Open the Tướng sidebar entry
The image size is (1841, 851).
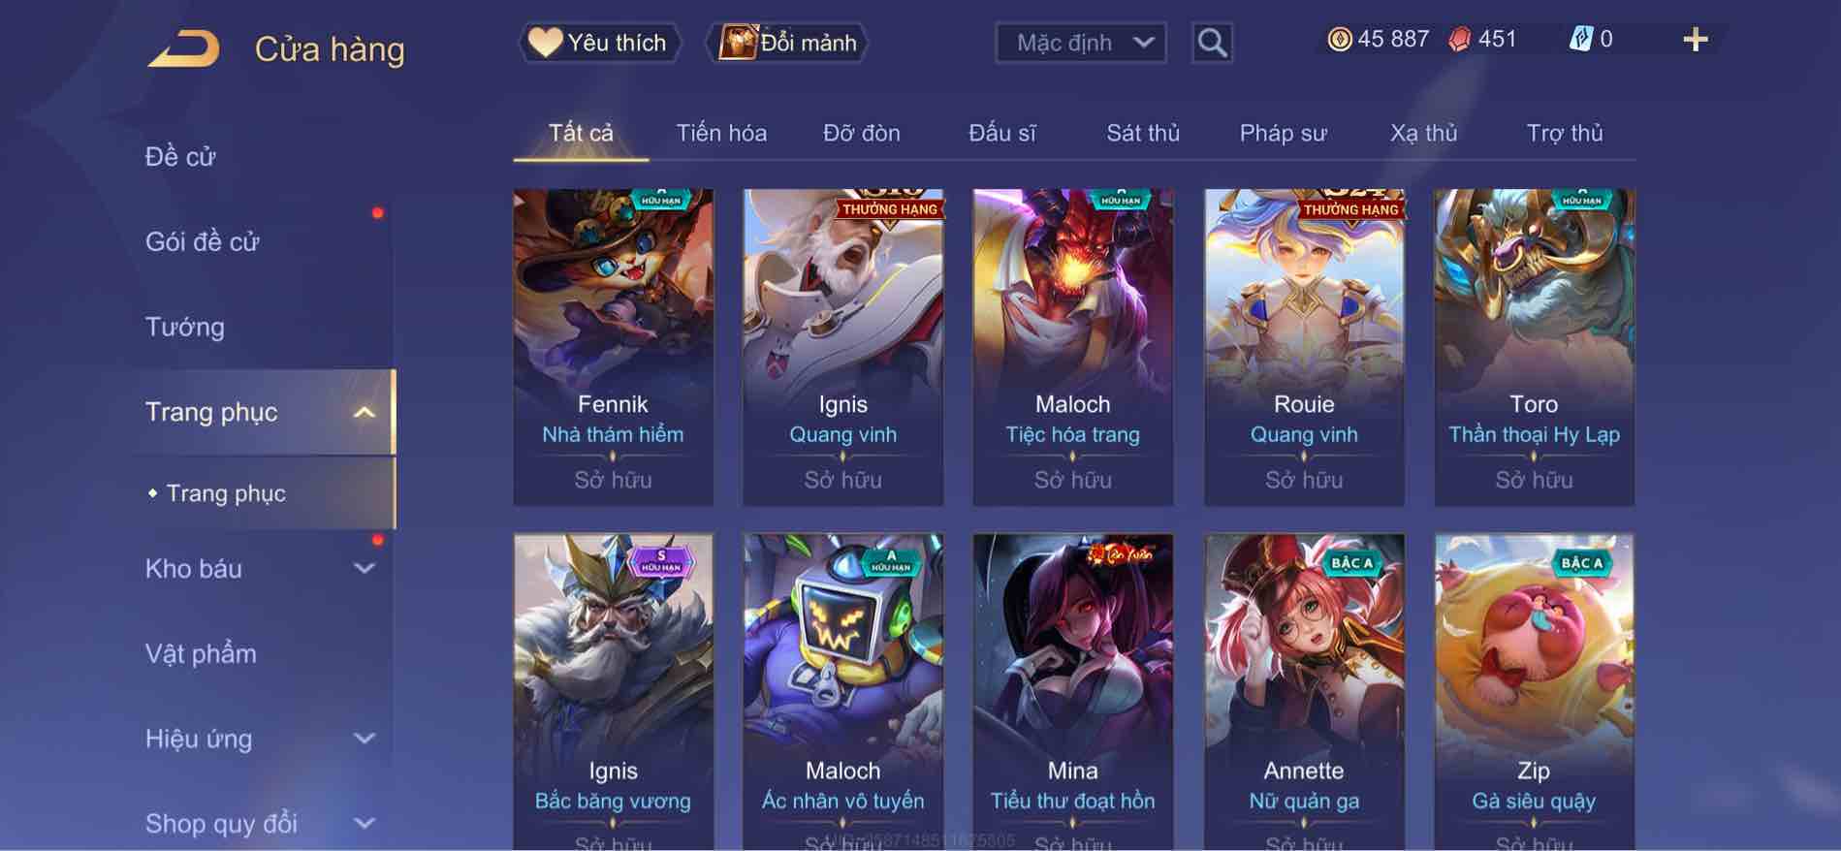pyautogui.click(x=185, y=327)
